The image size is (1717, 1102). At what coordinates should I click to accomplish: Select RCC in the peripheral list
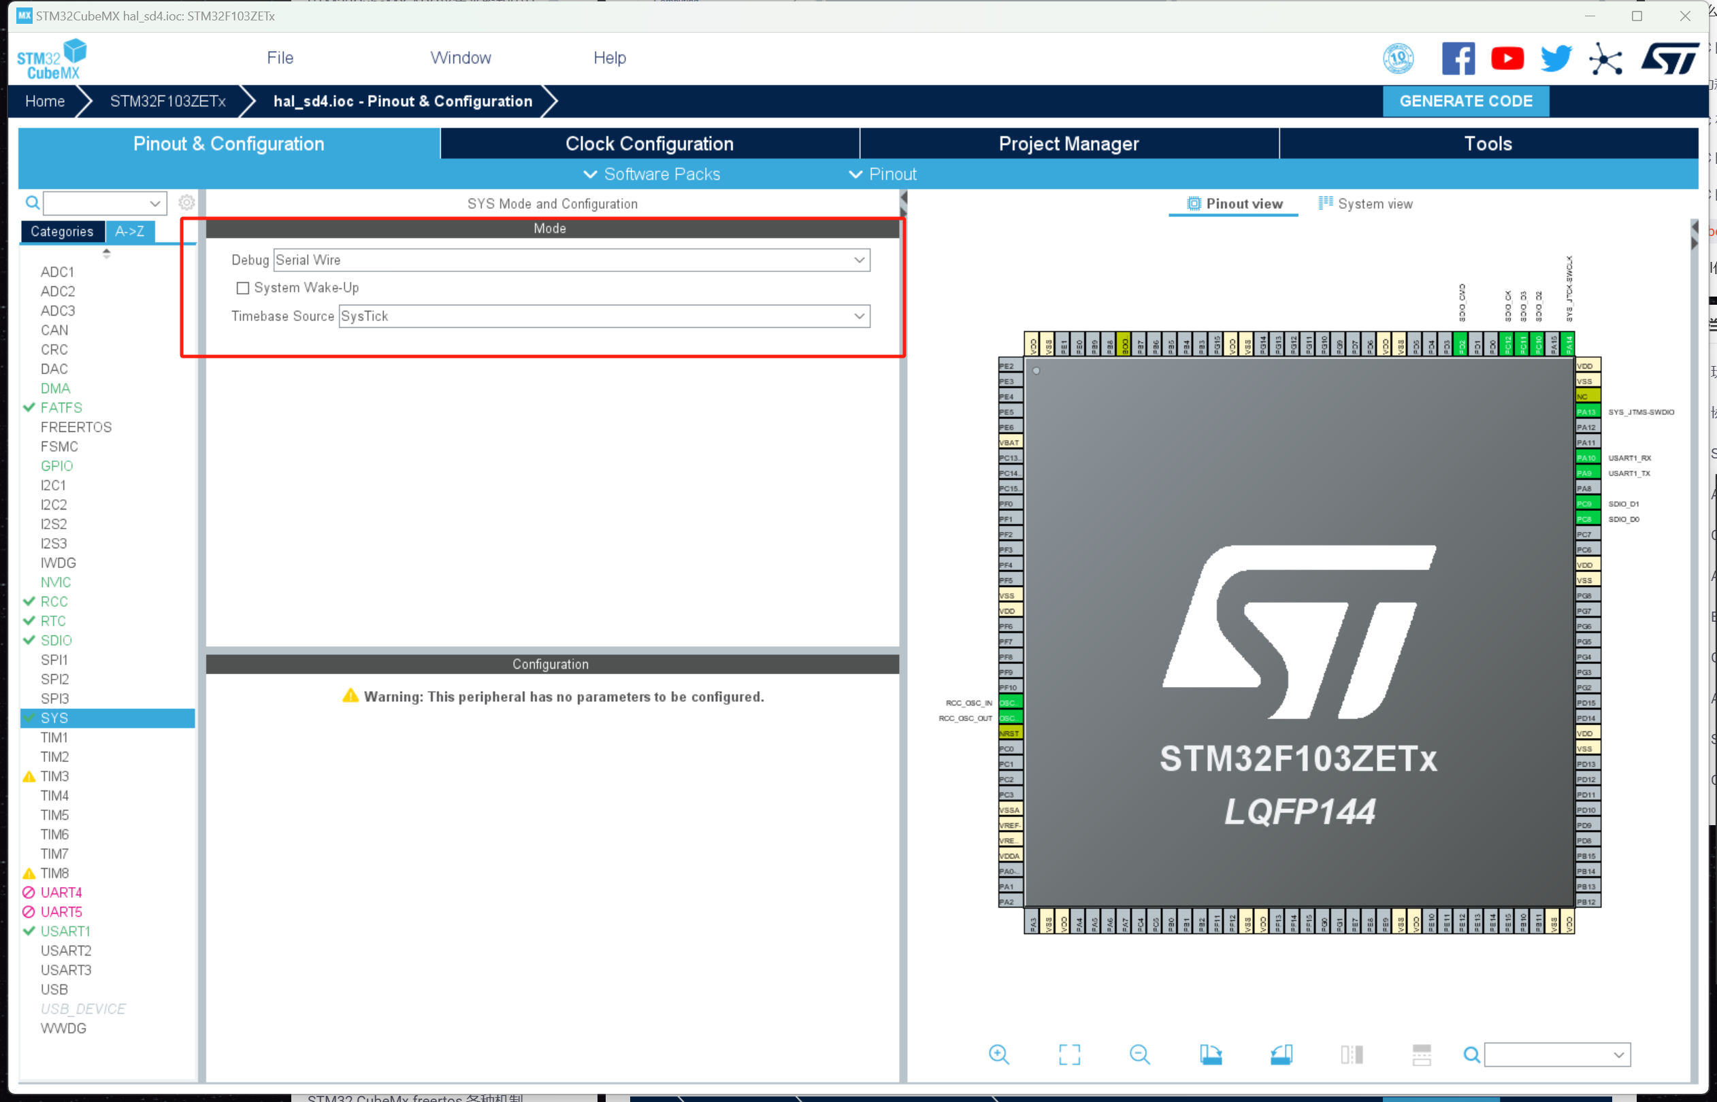54,602
